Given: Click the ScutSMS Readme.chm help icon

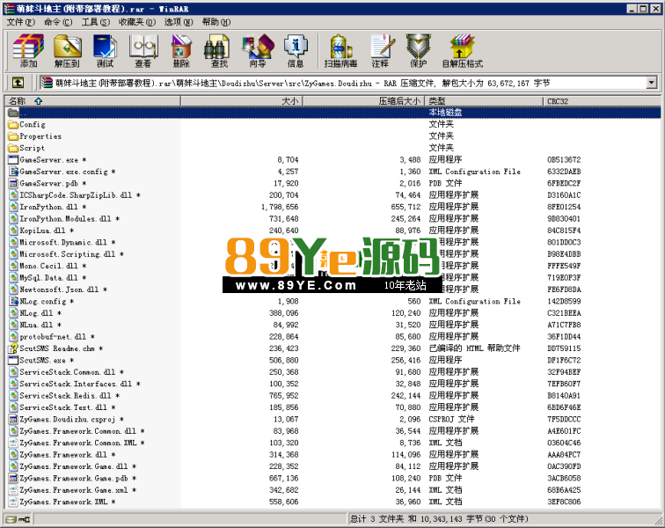Looking at the screenshot, I should 13,348.
